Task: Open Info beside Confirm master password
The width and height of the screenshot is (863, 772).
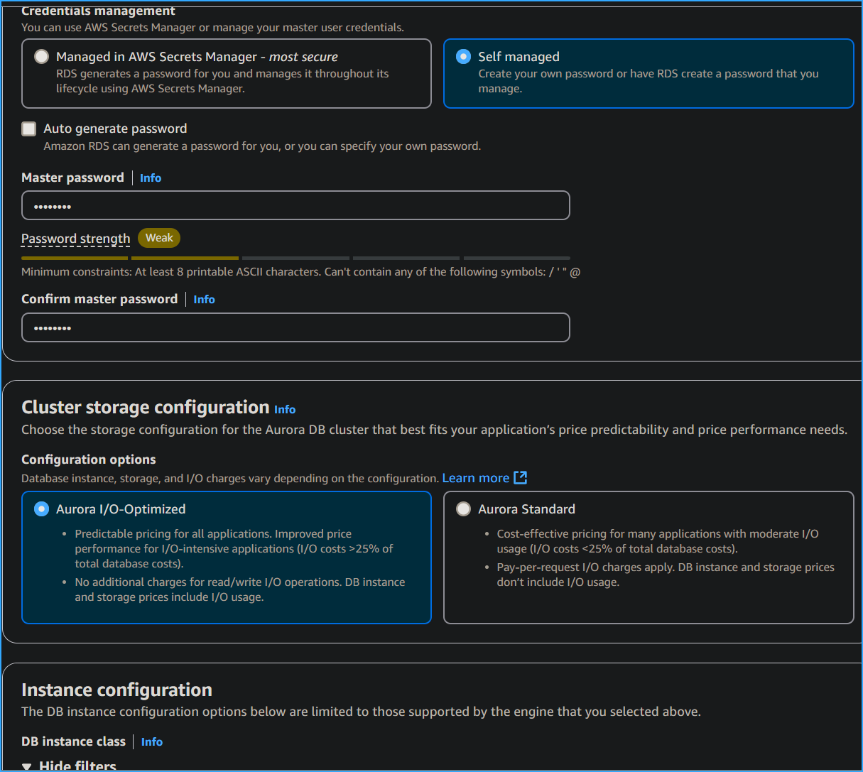Action: tap(204, 299)
